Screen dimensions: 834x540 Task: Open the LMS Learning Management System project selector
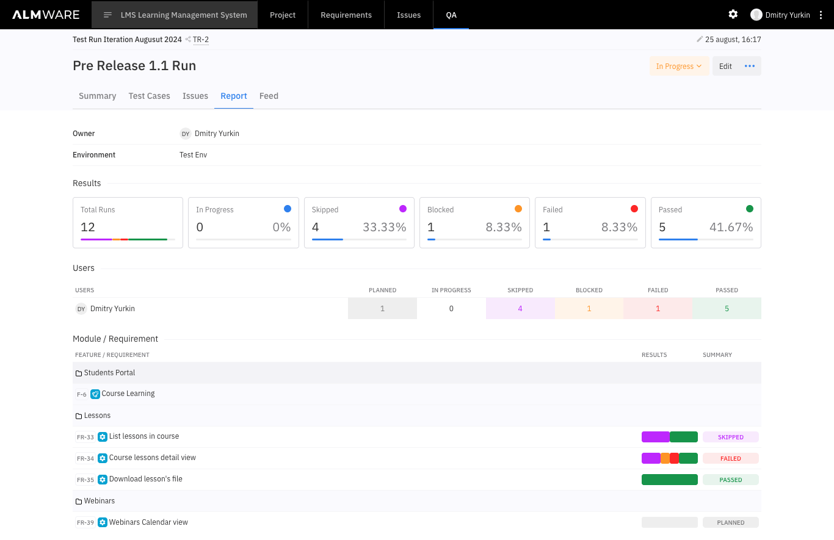pyautogui.click(x=175, y=15)
